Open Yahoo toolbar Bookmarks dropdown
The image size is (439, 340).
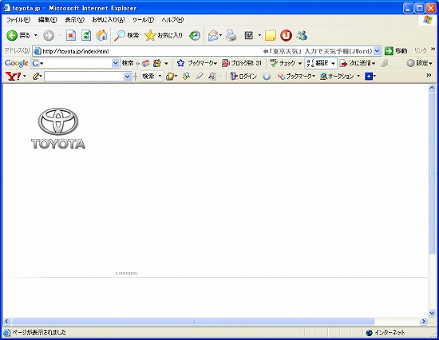[314, 76]
